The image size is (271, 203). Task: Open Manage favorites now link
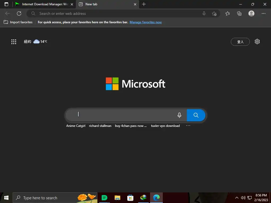pyautogui.click(x=146, y=22)
